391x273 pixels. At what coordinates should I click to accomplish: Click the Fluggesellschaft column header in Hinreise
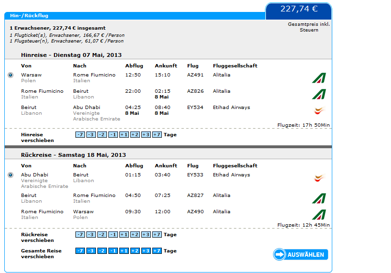[235, 66]
